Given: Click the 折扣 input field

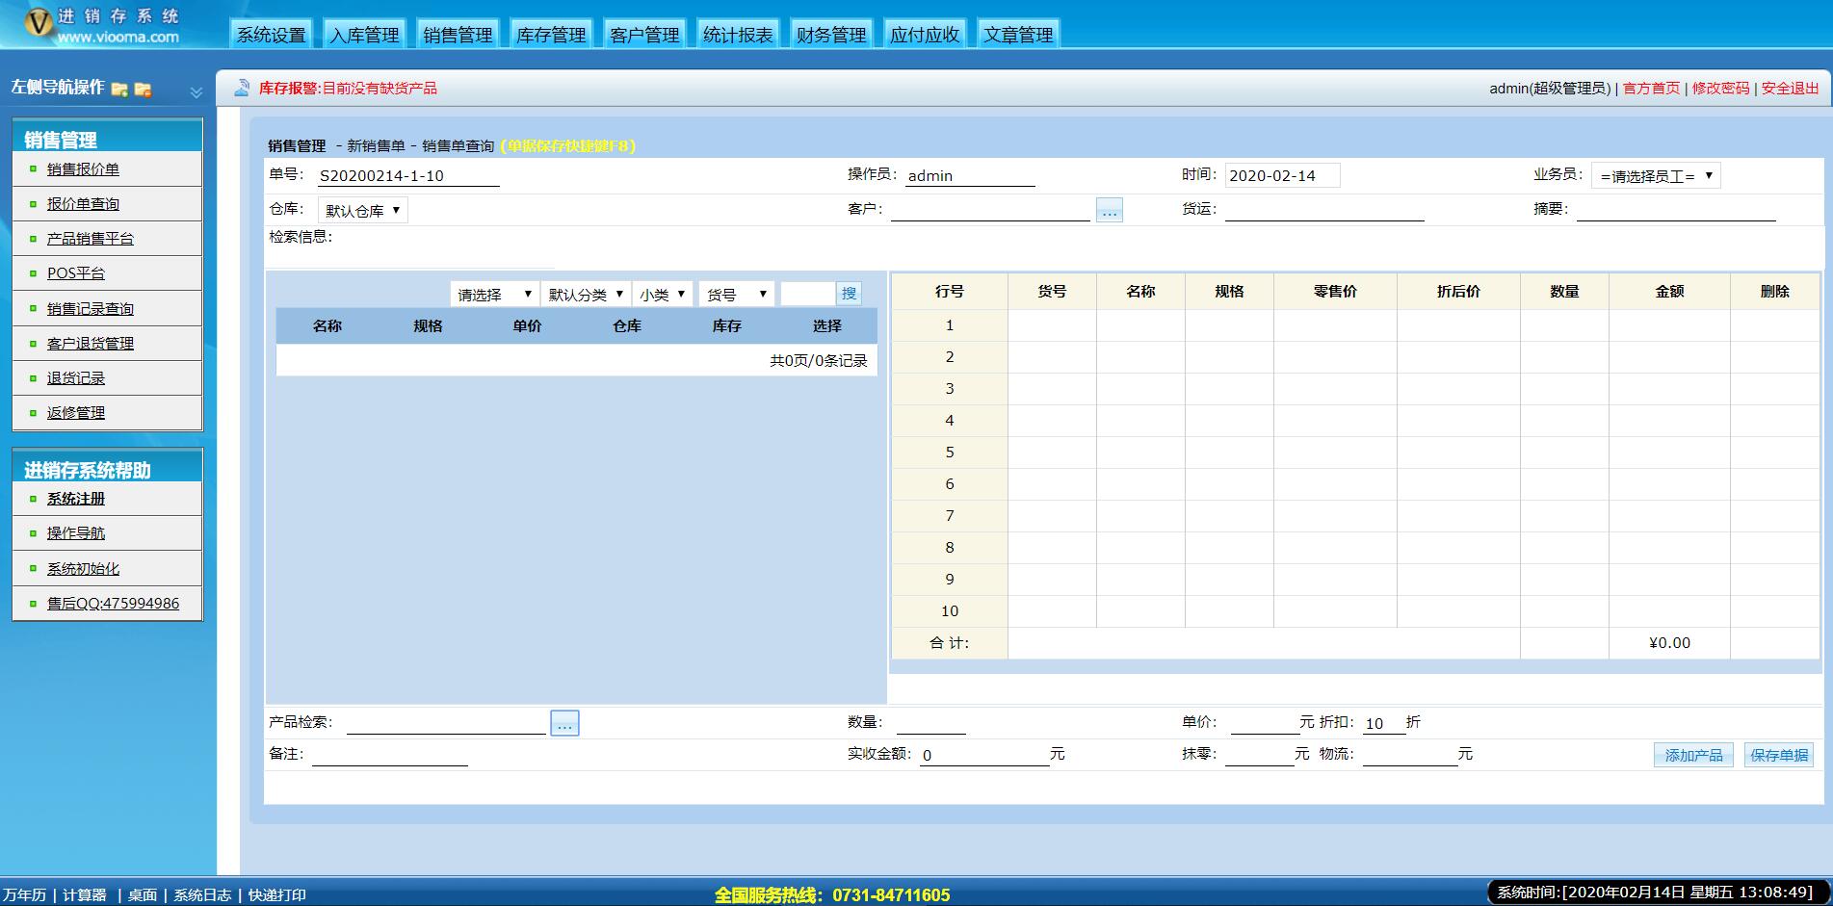Looking at the screenshot, I should [1383, 723].
